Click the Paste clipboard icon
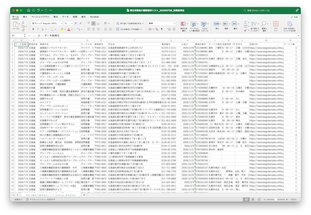This screenshot has width=311, height=215. point(16,24)
